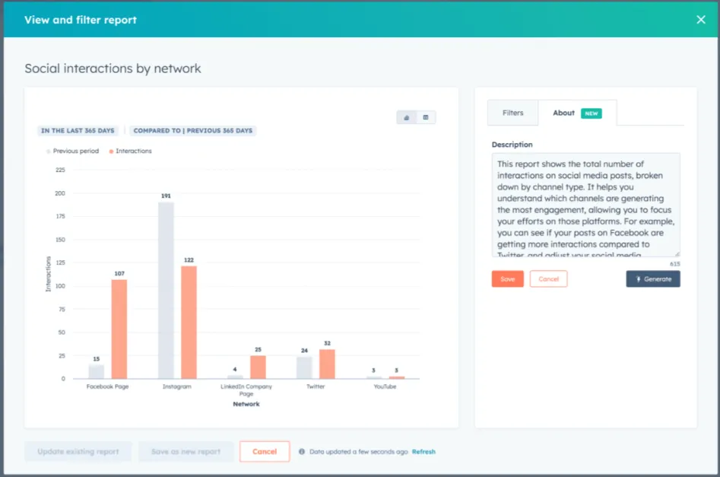This screenshot has width=720, height=477.
Task: Click the YouTube axis label
Action: pyautogui.click(x=385, y=386)
